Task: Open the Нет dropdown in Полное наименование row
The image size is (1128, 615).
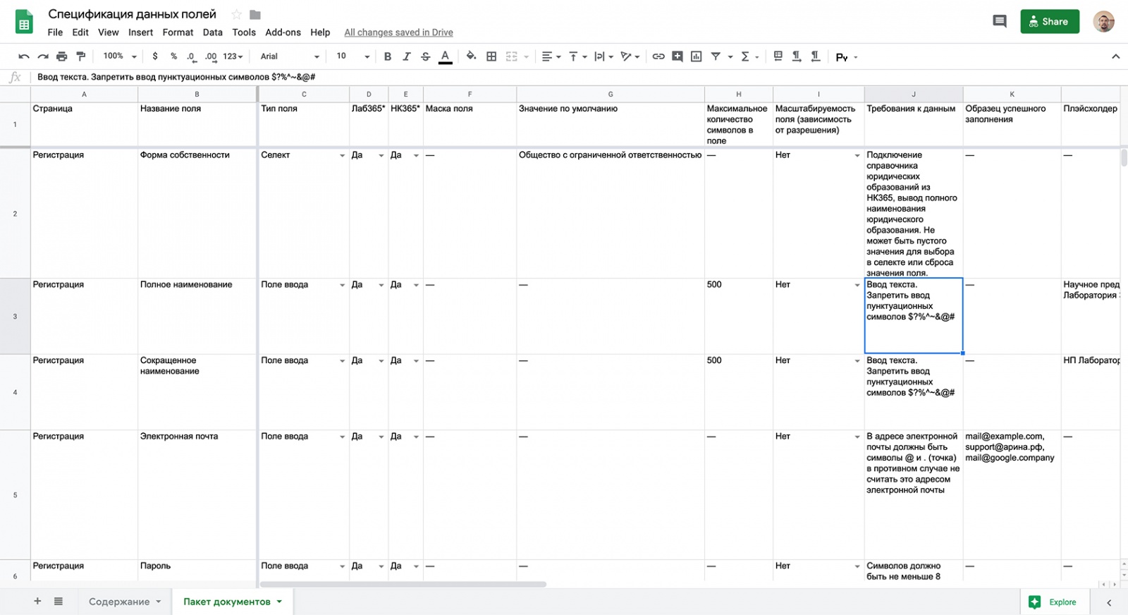Action: (x=857, y=285)
